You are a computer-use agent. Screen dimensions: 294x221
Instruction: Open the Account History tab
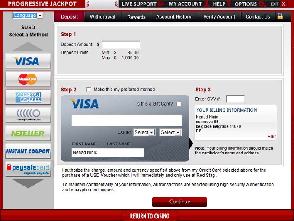pos(173,17)
